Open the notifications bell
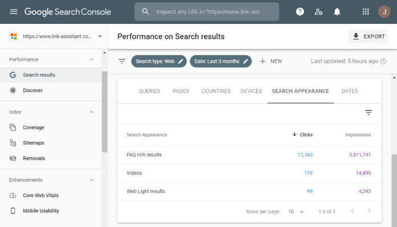 coord(337,11)
